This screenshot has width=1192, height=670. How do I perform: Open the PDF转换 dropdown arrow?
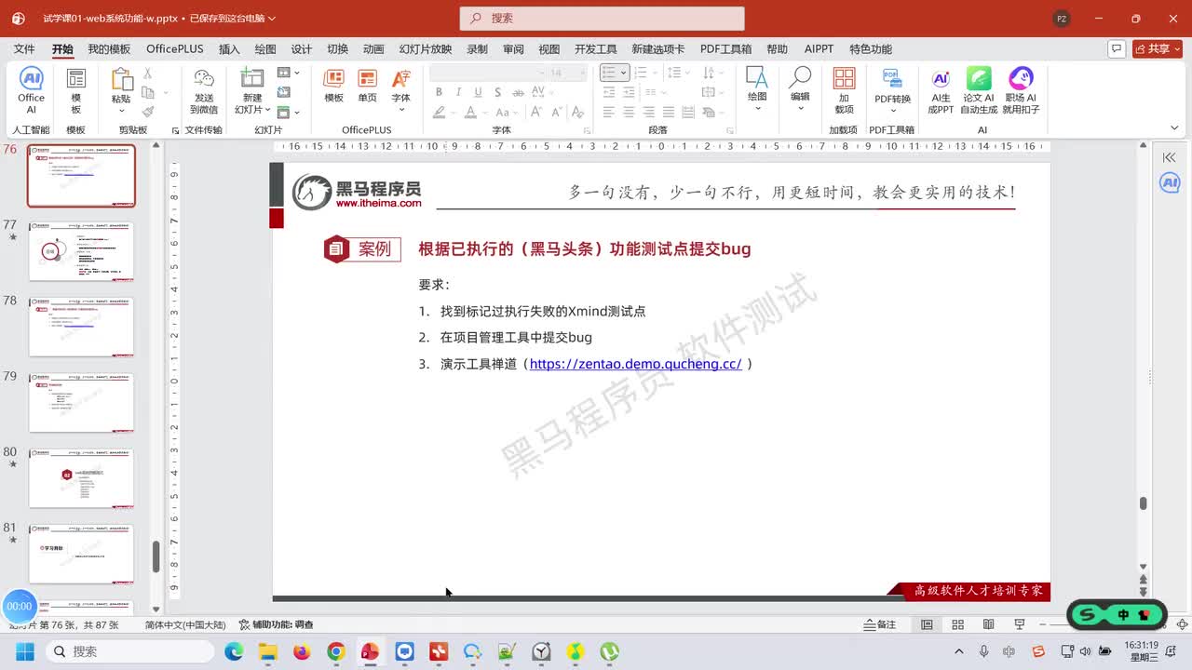coord(892,111)
